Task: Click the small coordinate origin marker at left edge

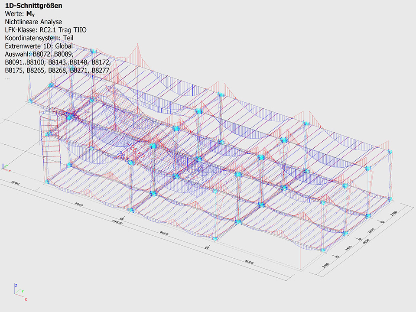Action: (4, 166)
